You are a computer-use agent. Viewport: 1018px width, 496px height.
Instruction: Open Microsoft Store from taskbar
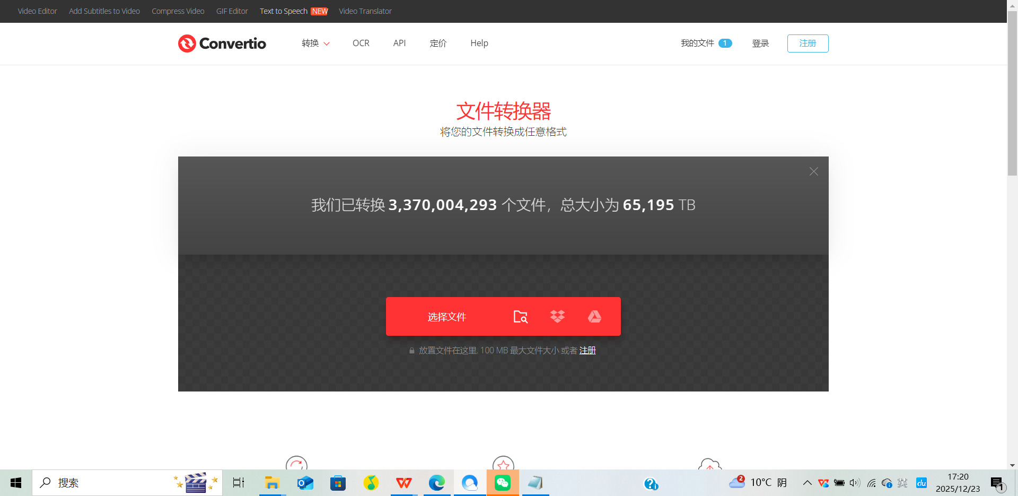tap(338, 483)
